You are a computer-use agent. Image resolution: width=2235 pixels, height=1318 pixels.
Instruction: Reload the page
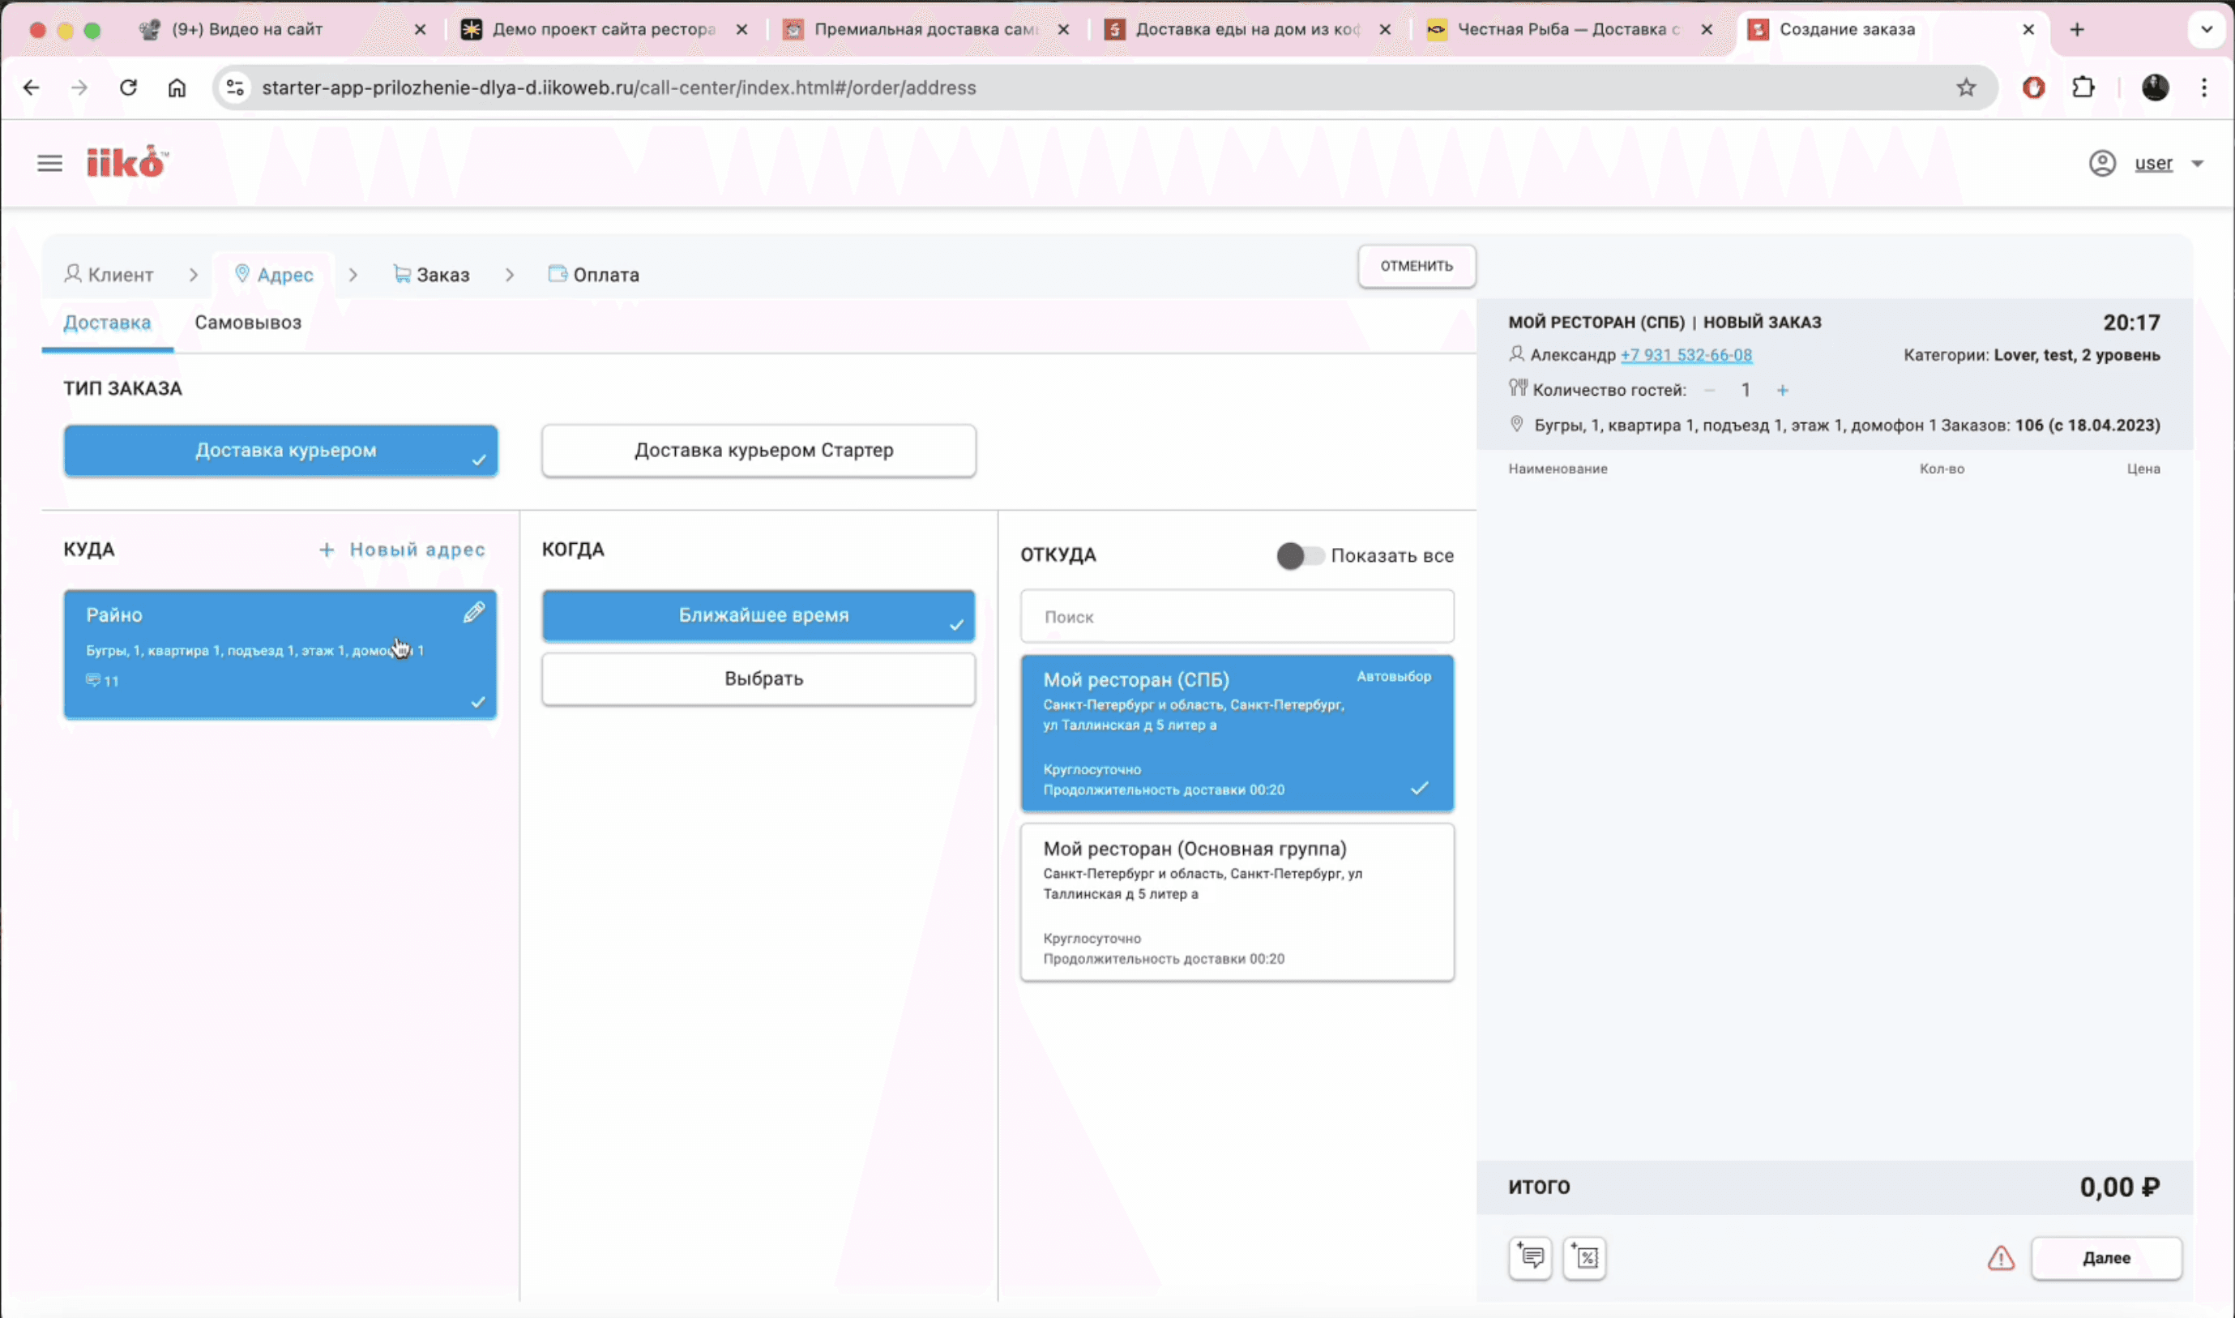[129, 88]
